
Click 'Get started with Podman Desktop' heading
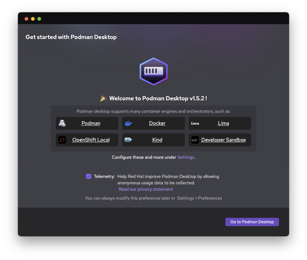(x=71, y=37)
